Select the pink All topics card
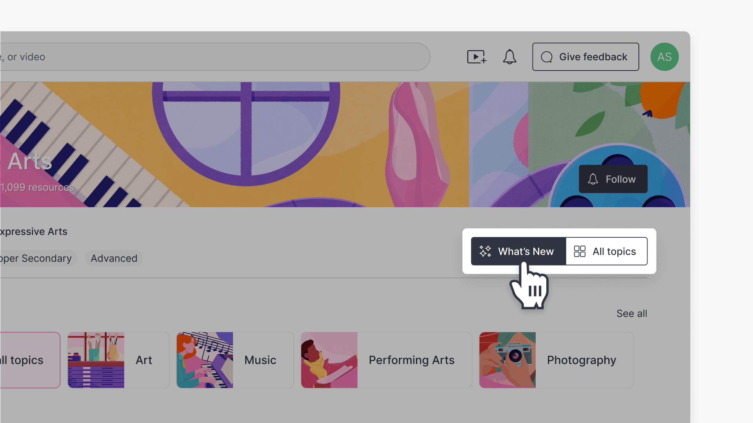 pos(30,360)
